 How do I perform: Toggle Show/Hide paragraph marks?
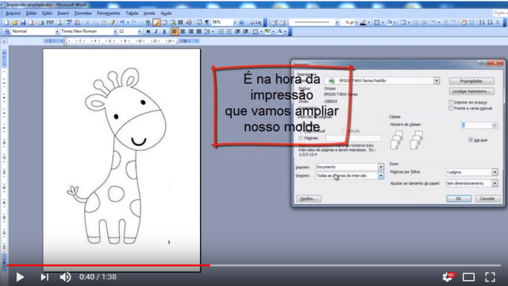(x=207, y=23)
